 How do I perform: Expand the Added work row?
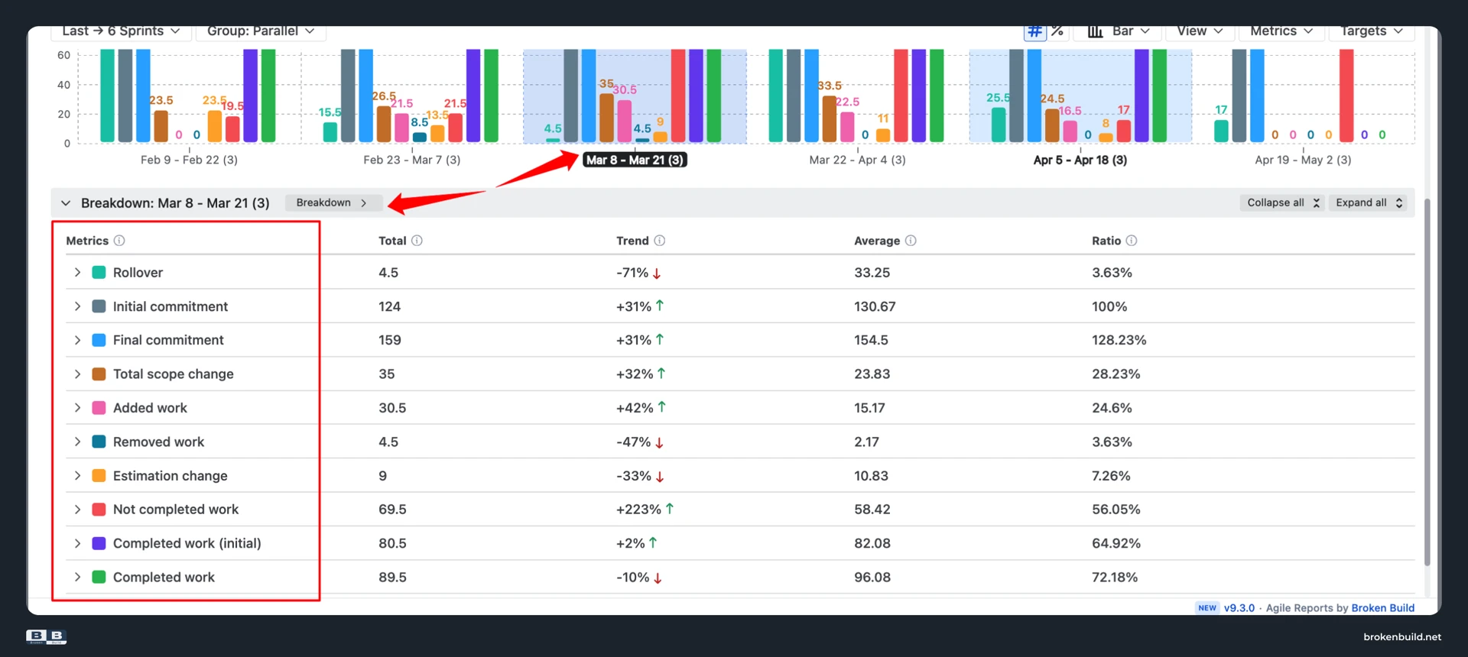click(77, 408)
